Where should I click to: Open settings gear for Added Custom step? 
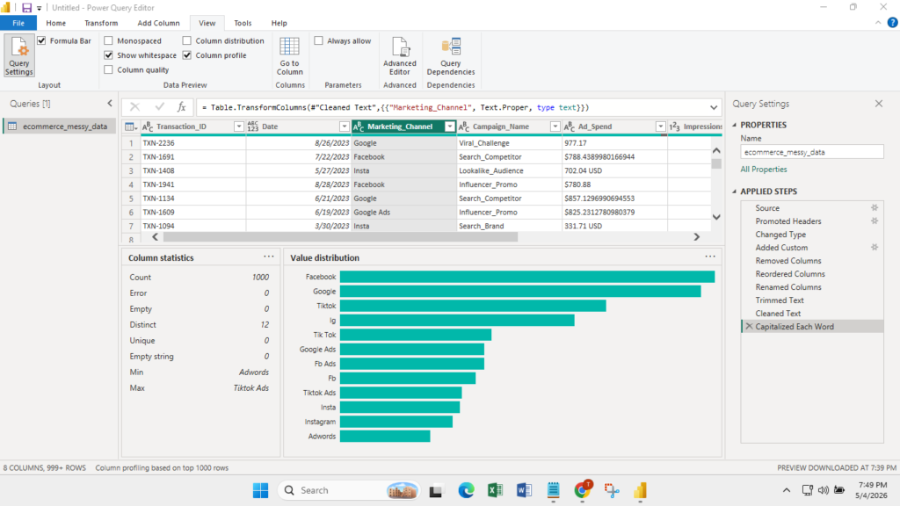[x=875, y=247]
